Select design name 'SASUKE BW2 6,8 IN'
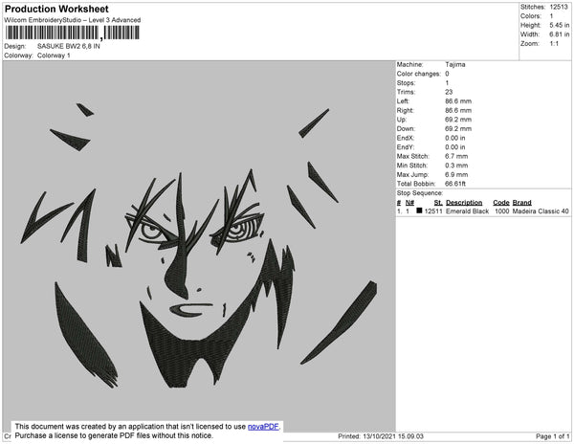The height and width of the screenshot is (444, 574). [x=69, y=46]
